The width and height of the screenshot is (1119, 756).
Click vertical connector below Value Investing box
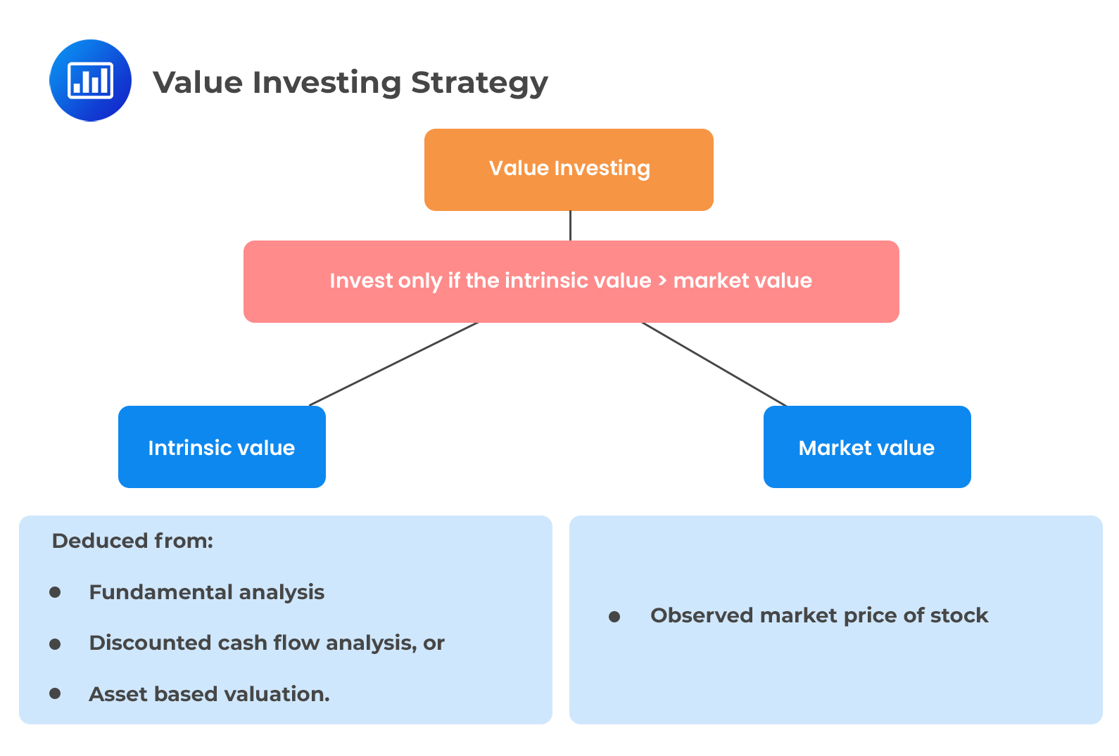[570, 226]
